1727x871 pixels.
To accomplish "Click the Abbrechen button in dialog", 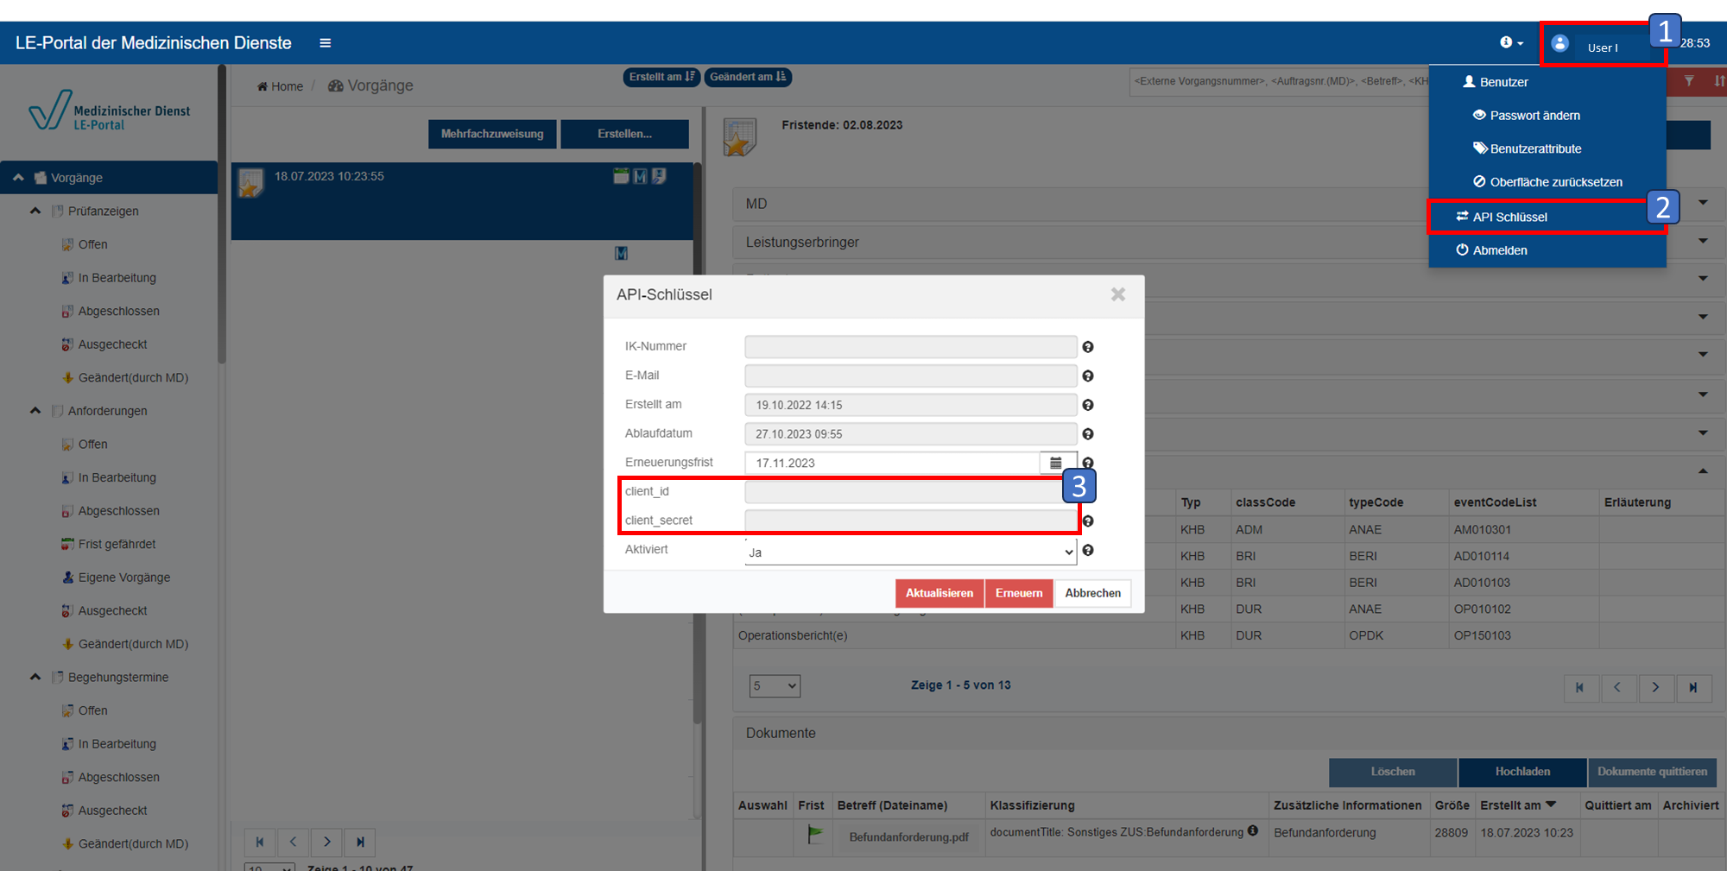I will [1092, 593].
